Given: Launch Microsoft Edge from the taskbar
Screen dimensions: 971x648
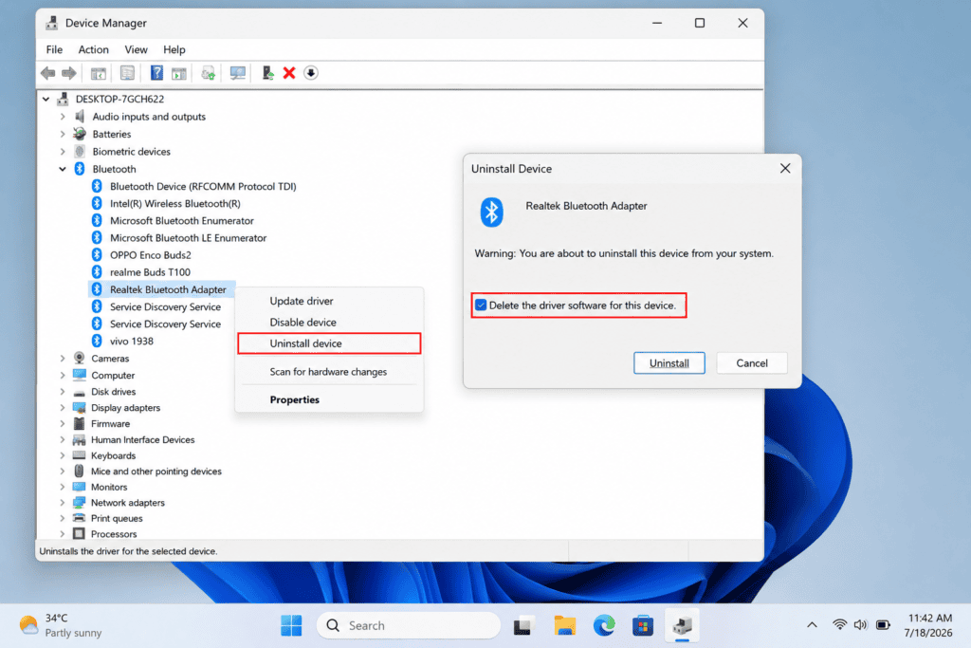Looking at the screenshot, I should pyautogui.click(x=604, y=625).
